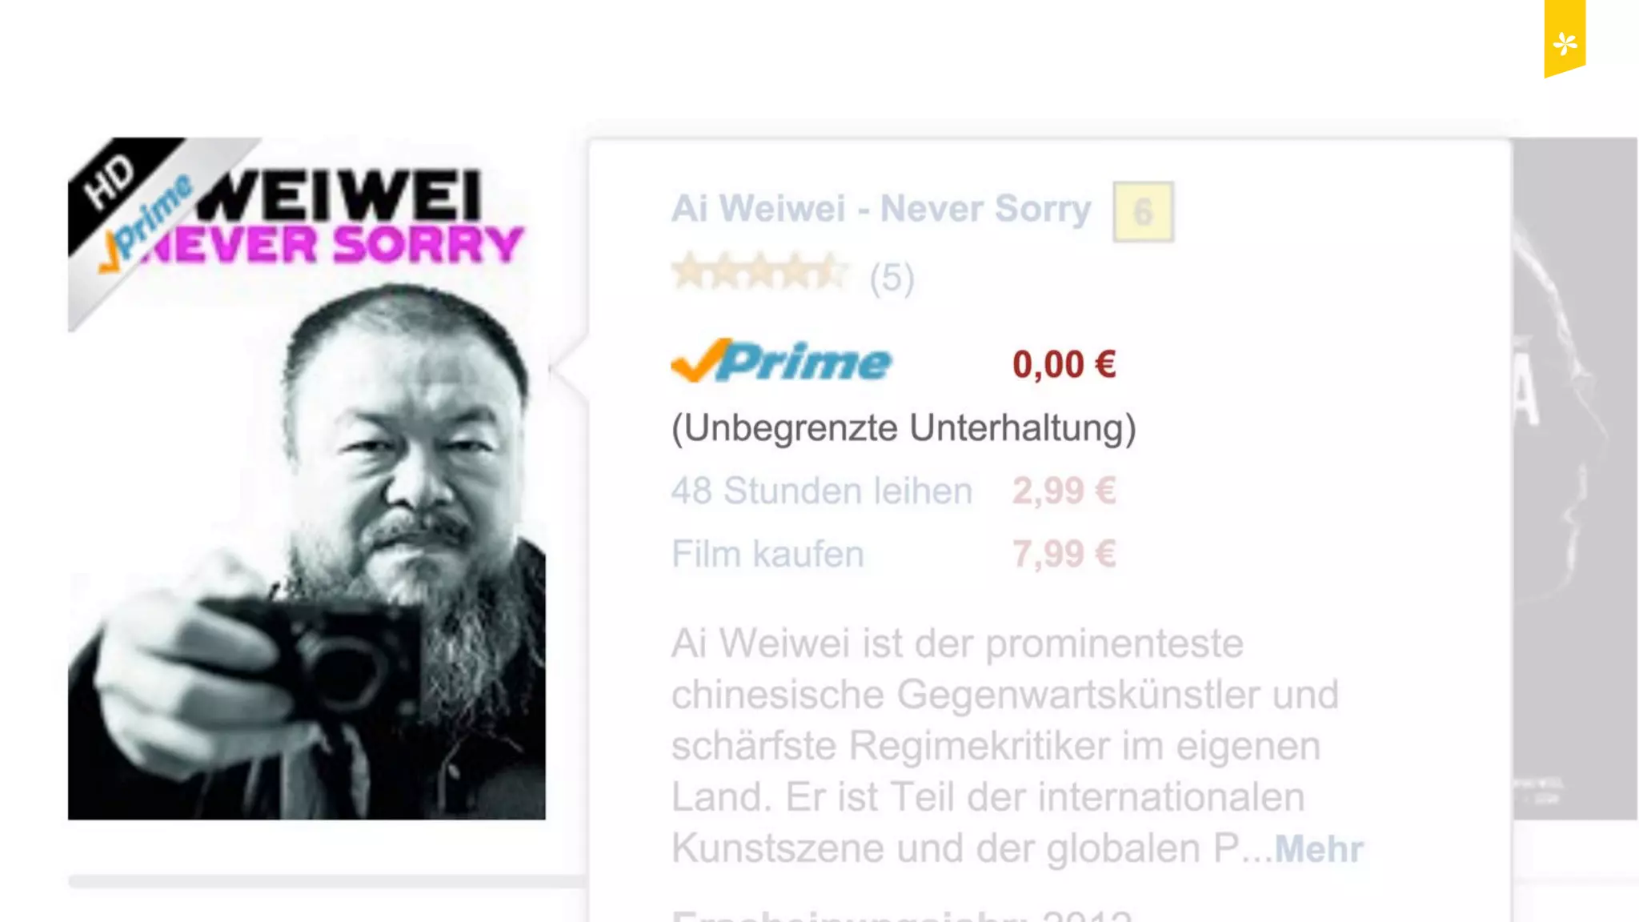The width and height of the screenshot is (1639, 922).
Task: Open the greyed-out next movie poster
Action: pyautogui.click(x=1575, y=479)
